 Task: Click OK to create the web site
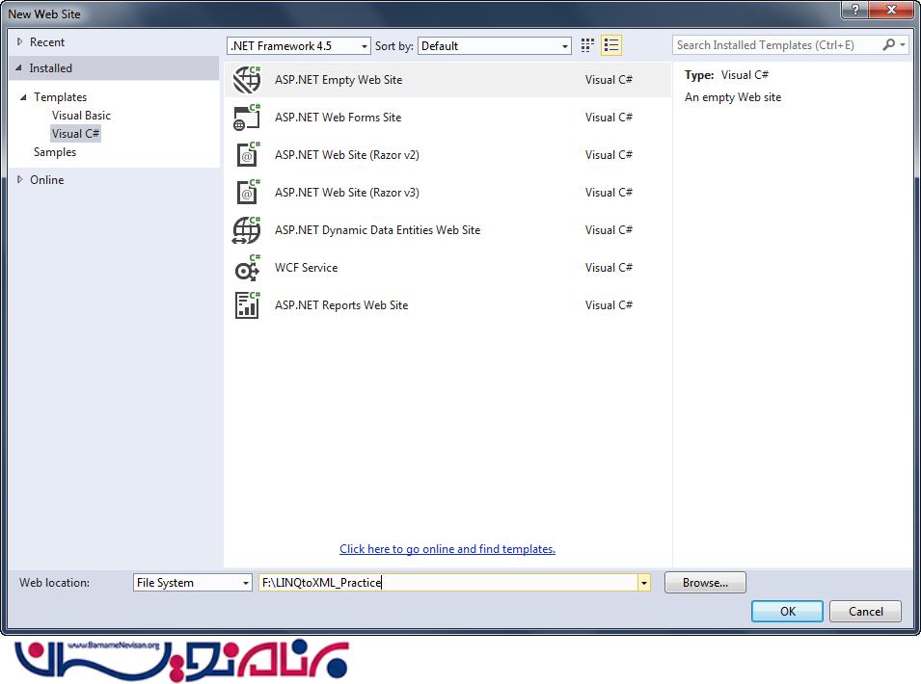point(787,611)
